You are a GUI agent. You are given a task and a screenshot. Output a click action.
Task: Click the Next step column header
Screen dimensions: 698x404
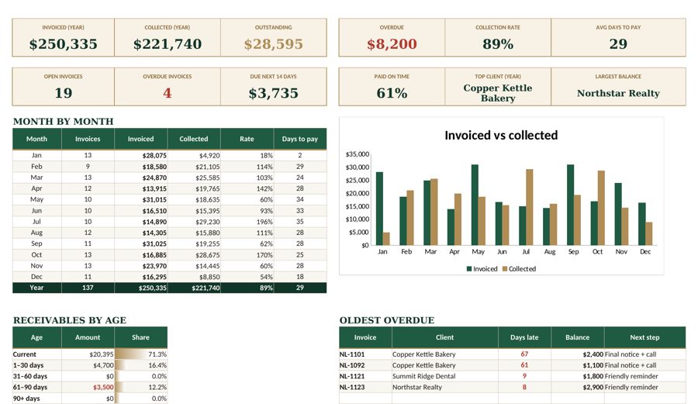(644, 337)
